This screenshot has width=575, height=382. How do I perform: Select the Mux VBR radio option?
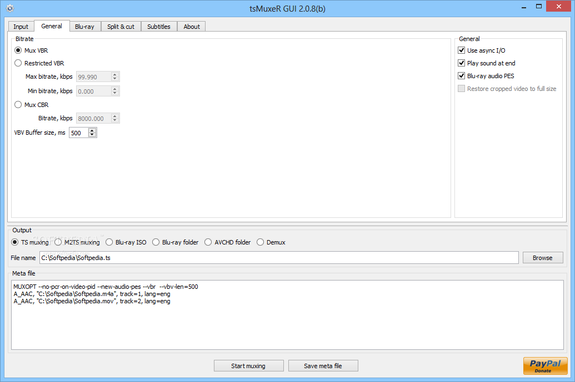point(31,50)
